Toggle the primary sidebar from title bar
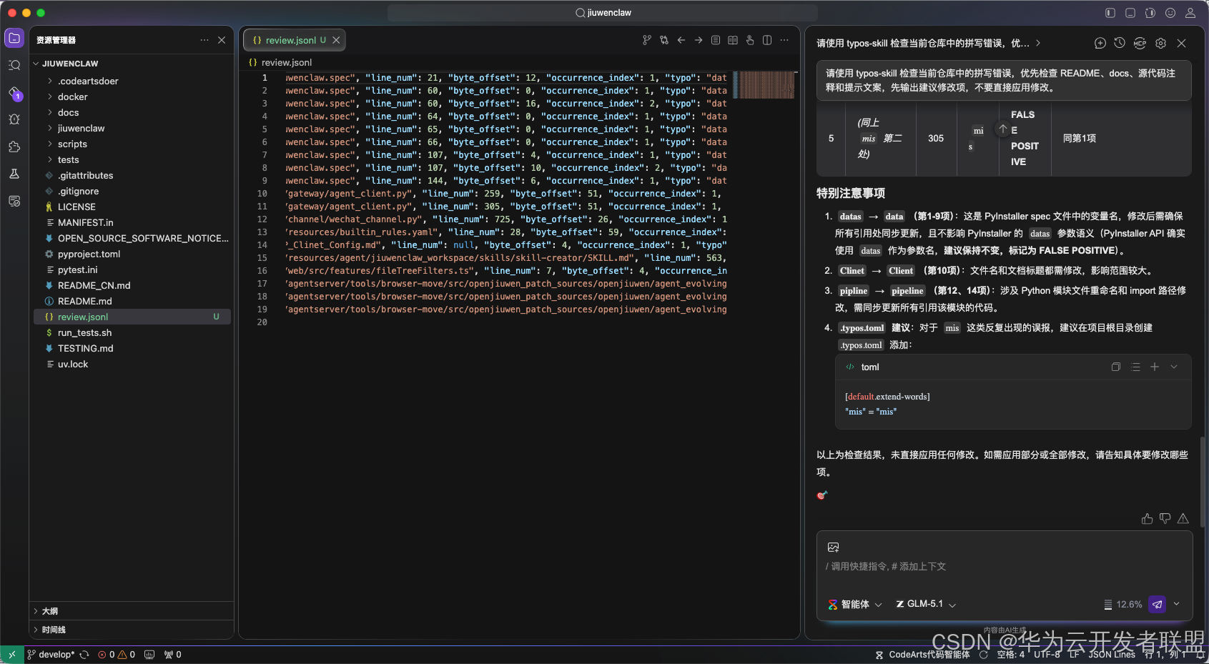The height and width of the screenshot is (664, 1209). 1110,13
